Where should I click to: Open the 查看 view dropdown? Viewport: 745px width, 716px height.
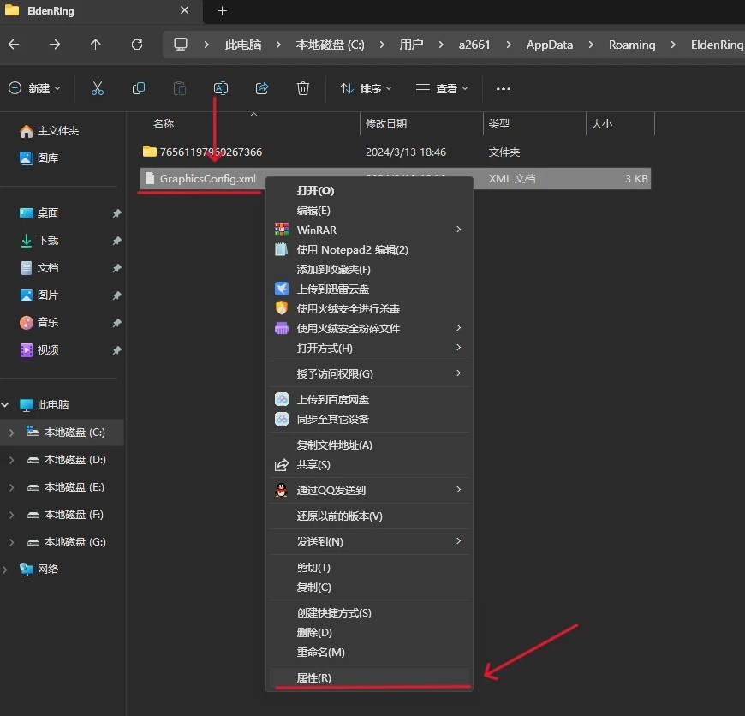(x=442, y=88)
